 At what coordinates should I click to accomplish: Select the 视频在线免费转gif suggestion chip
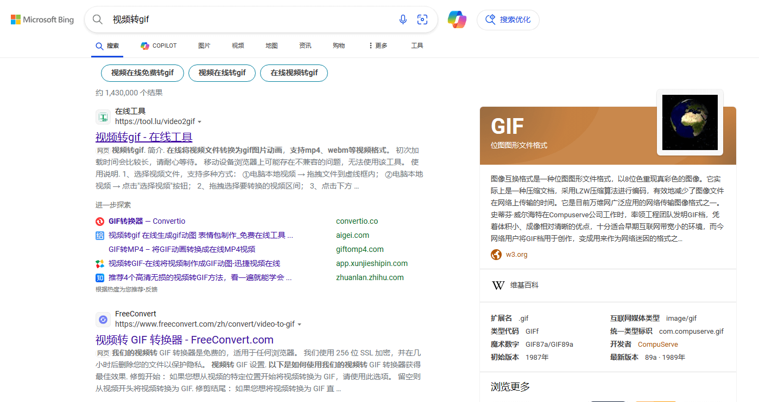coord(142,73)
